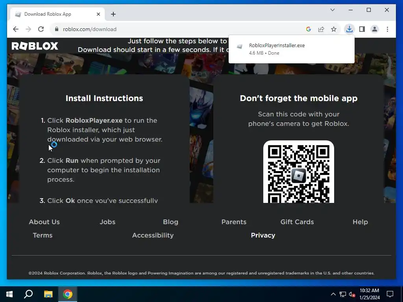Open the Chrome profile avatar

click(x=375, y=29)
